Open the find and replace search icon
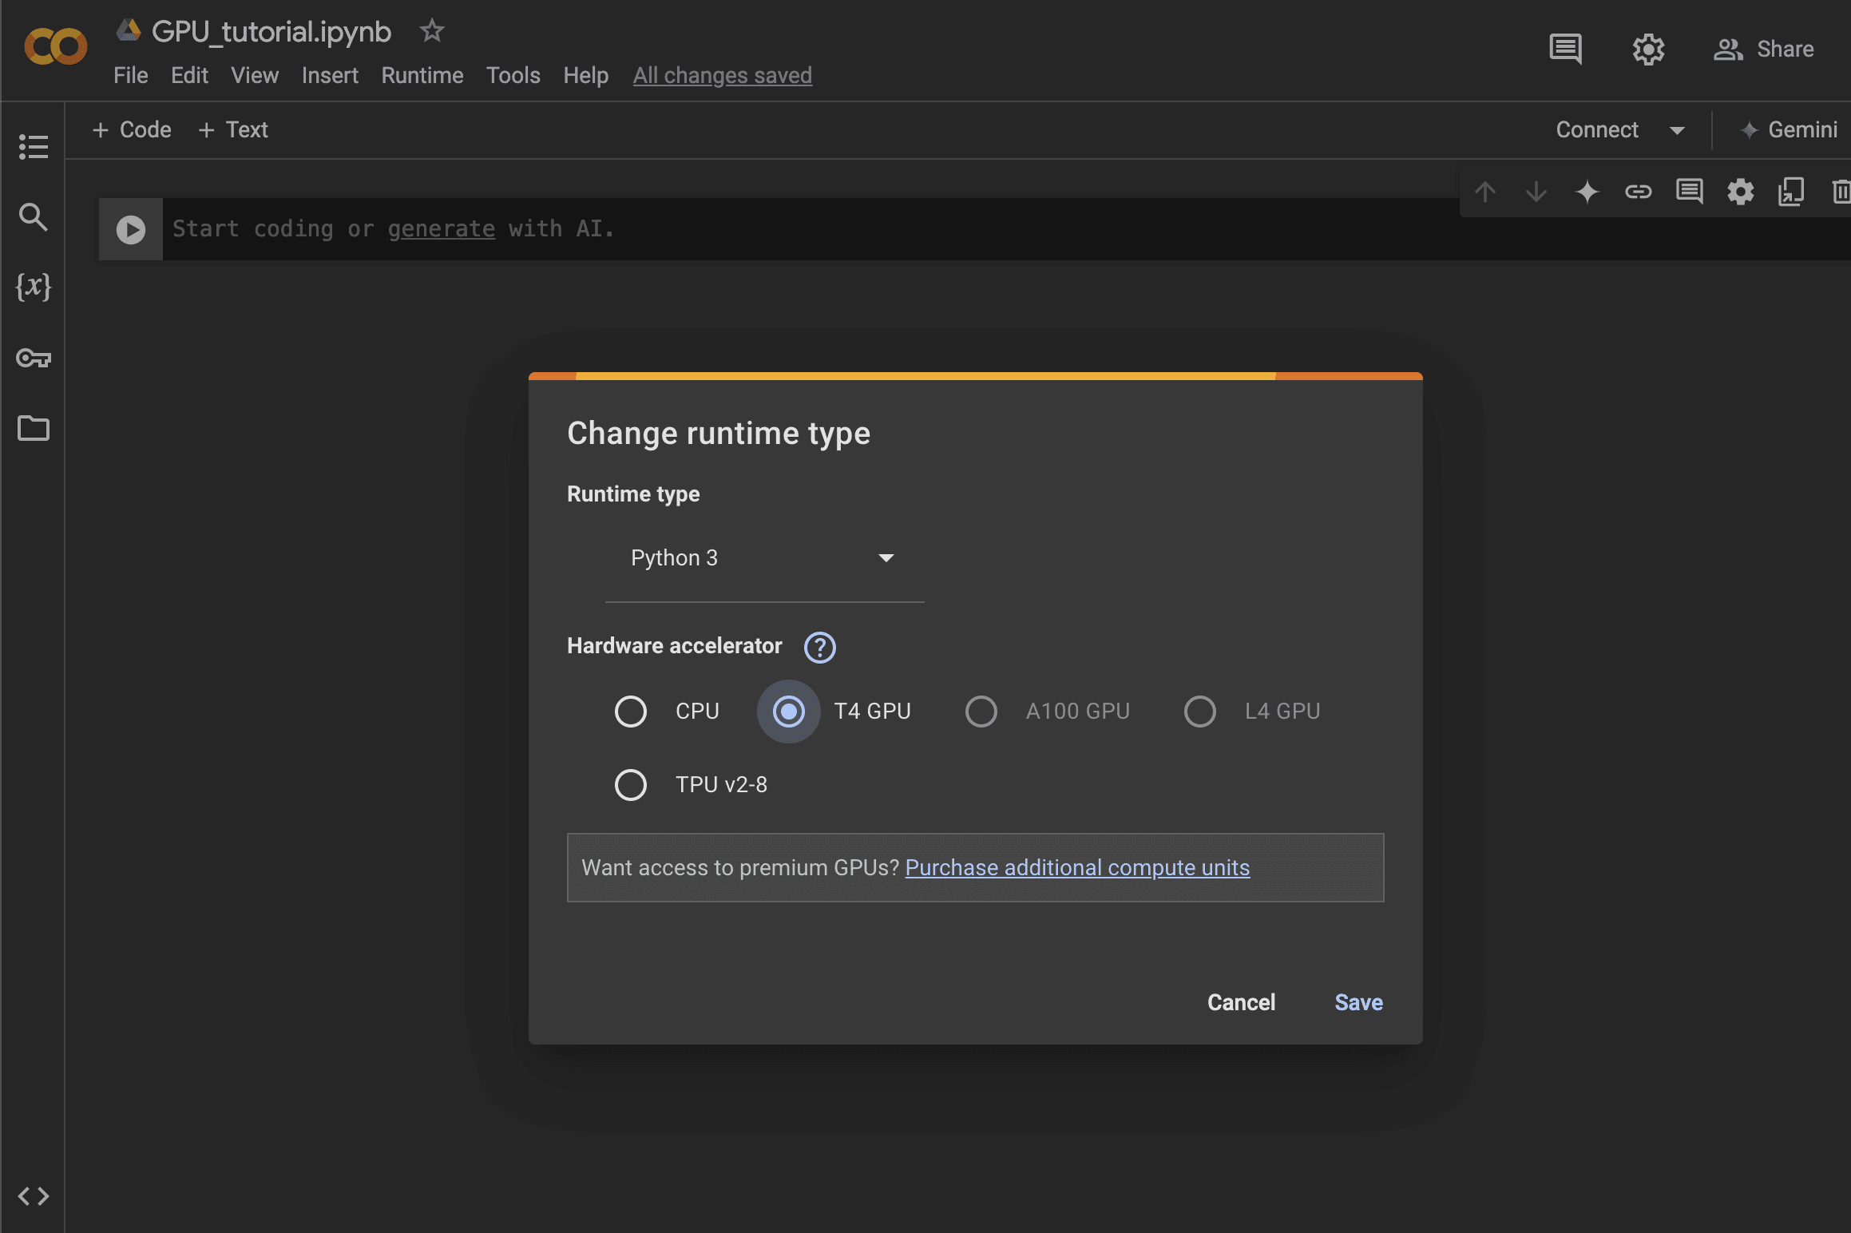 coord(34,216)
